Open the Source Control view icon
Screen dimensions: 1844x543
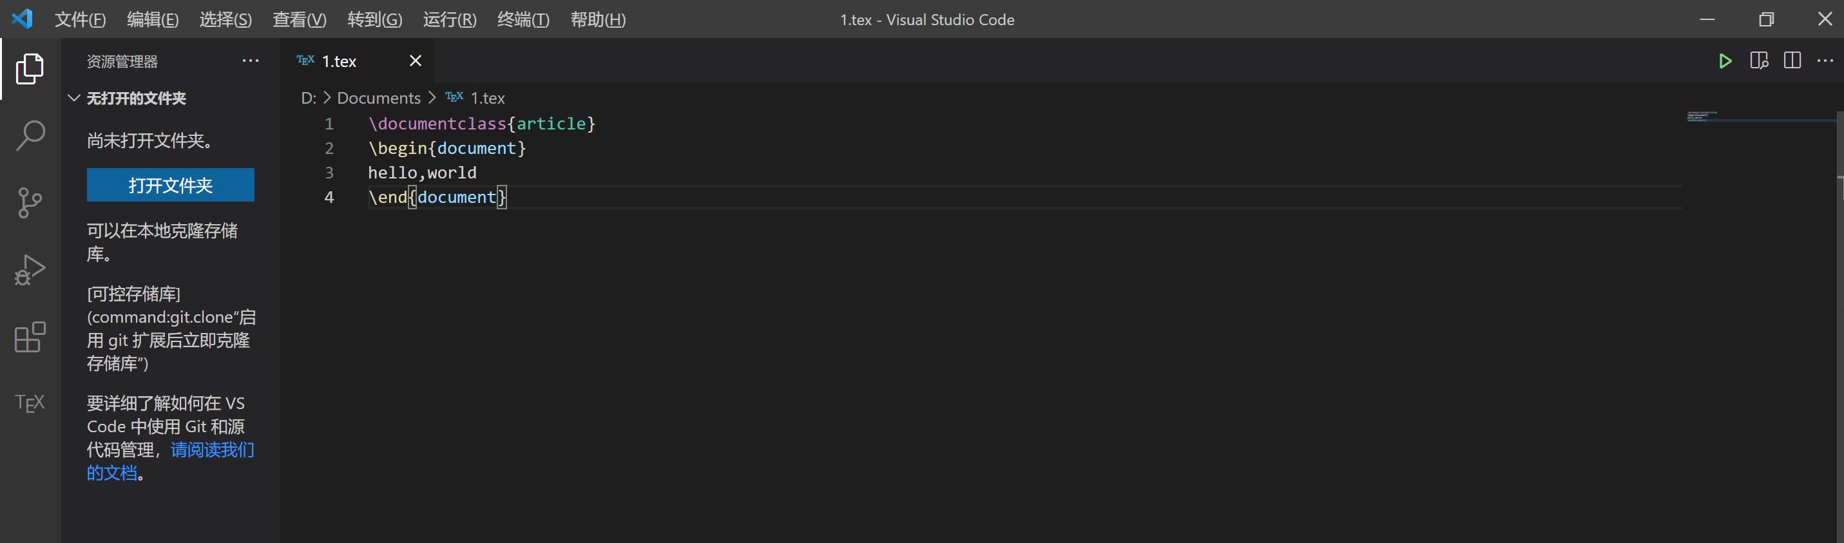pos(30,202)
